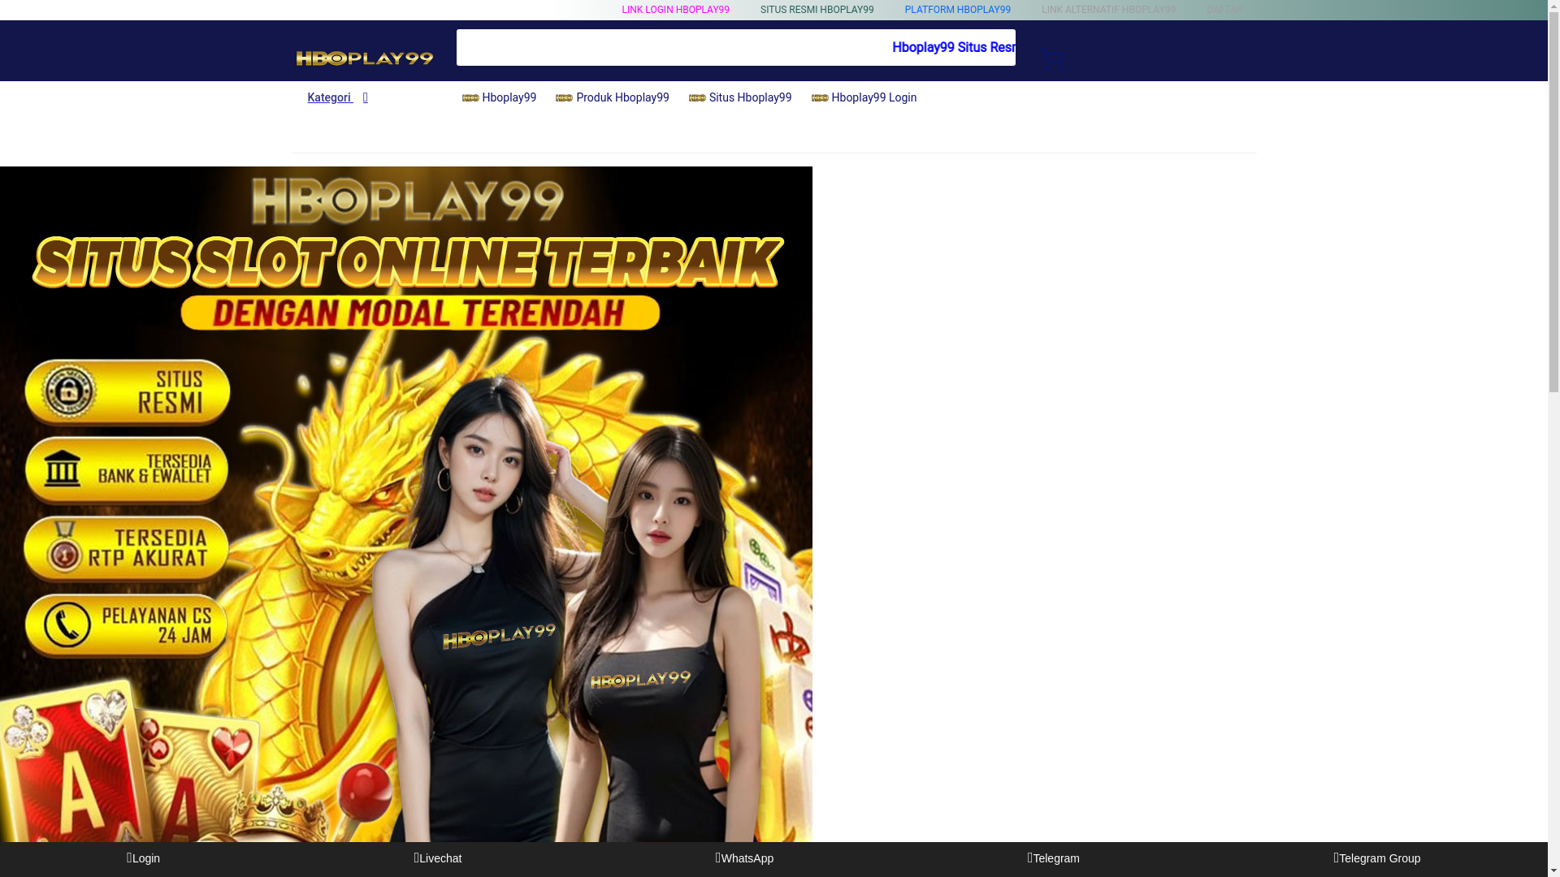
Task: Open the PLATFORM HBOPLAY99 link
Action: (957, 10)
